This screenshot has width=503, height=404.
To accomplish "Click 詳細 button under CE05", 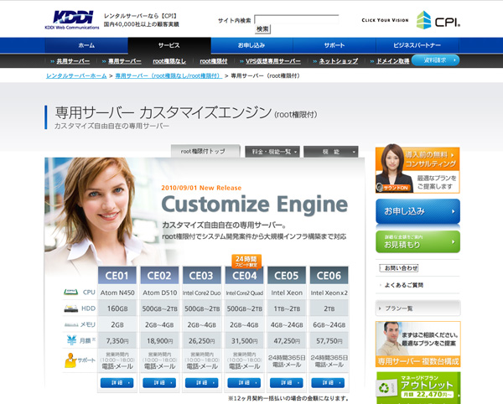I will (287, 382).
